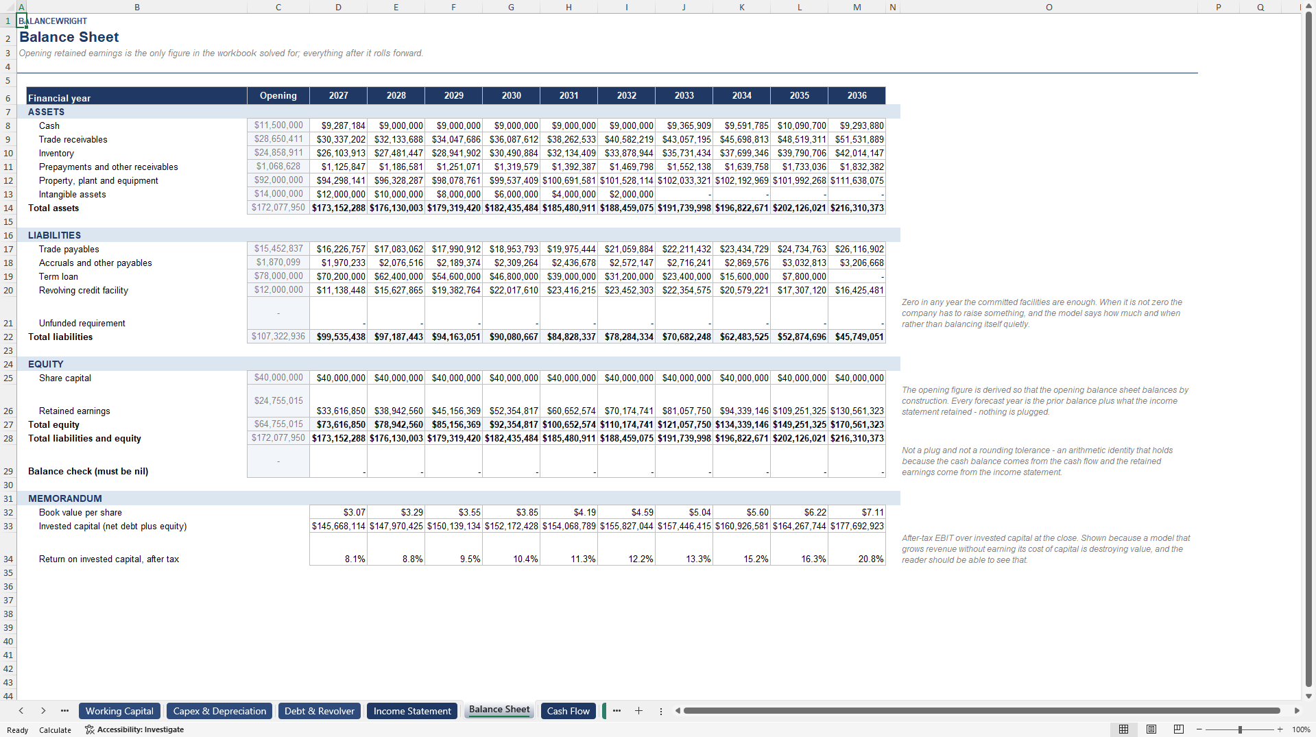The width and height of the screenshot is (1316, 737).
Task: Select all cells via corner button
Action: pos(8,7)
